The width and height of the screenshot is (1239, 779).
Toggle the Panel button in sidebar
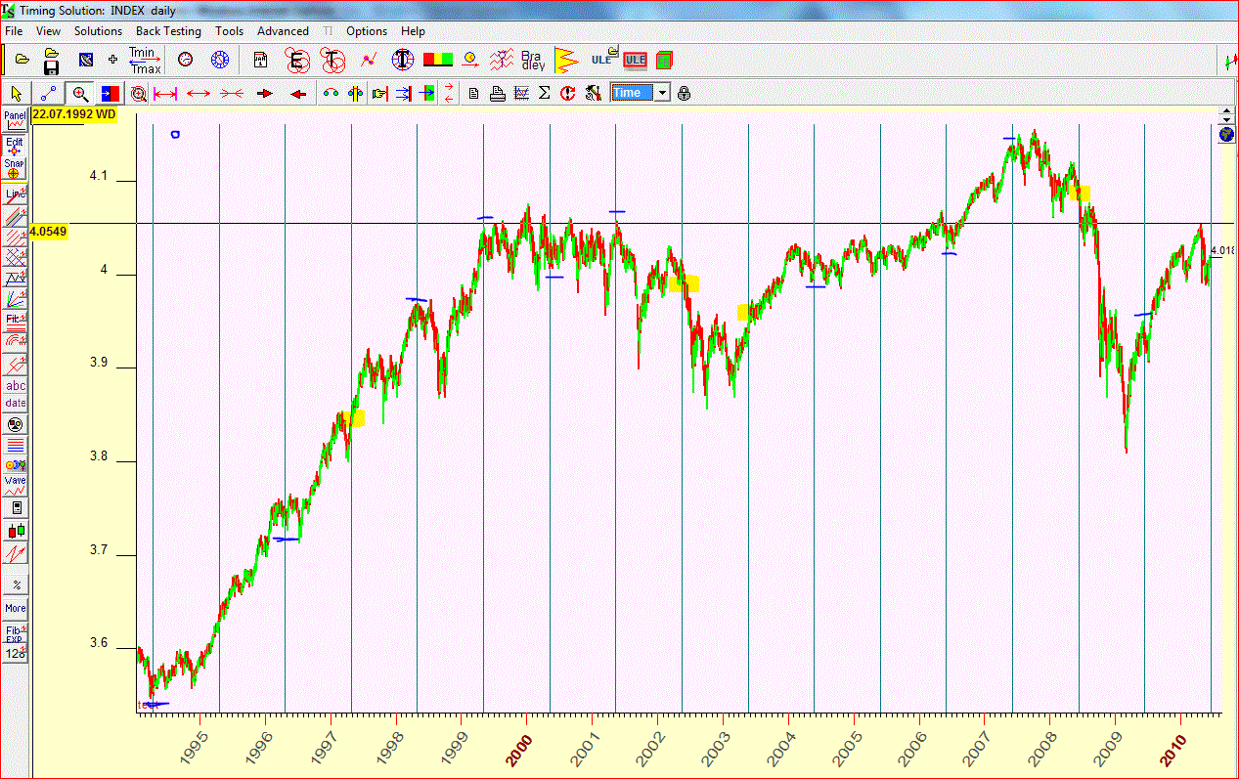(x=15, y=121)
